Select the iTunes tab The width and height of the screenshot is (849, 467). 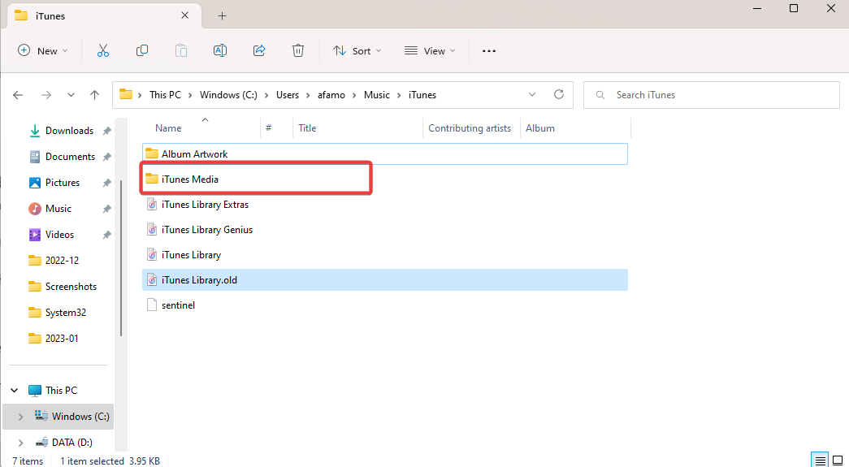pos(104,15)
